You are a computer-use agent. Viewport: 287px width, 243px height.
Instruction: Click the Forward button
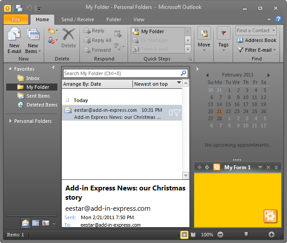click(x=97, y=50)
